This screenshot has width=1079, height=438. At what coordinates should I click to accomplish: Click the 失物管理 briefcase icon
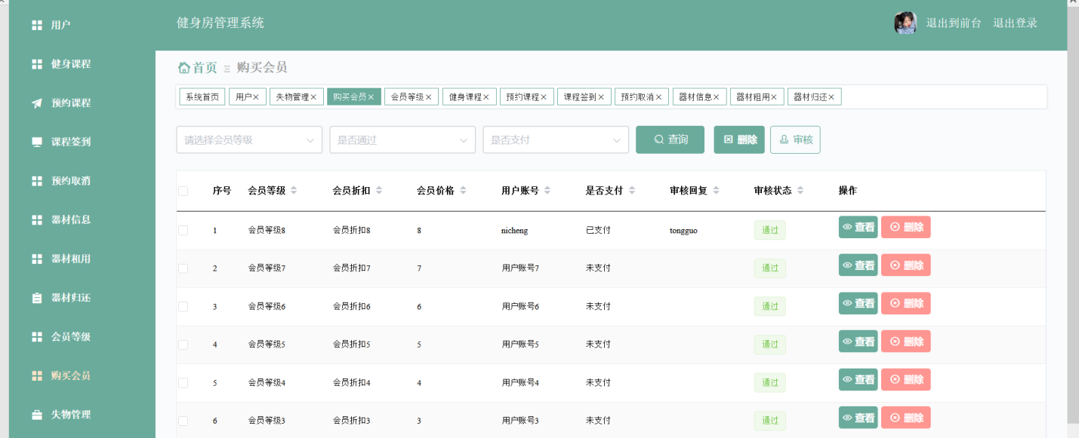[x=37, y=415]
